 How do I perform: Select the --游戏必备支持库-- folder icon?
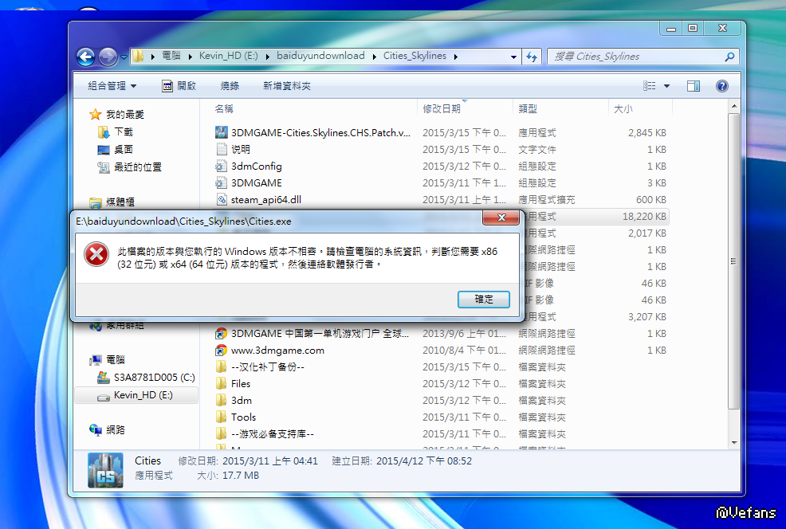[x=221, y=434]
